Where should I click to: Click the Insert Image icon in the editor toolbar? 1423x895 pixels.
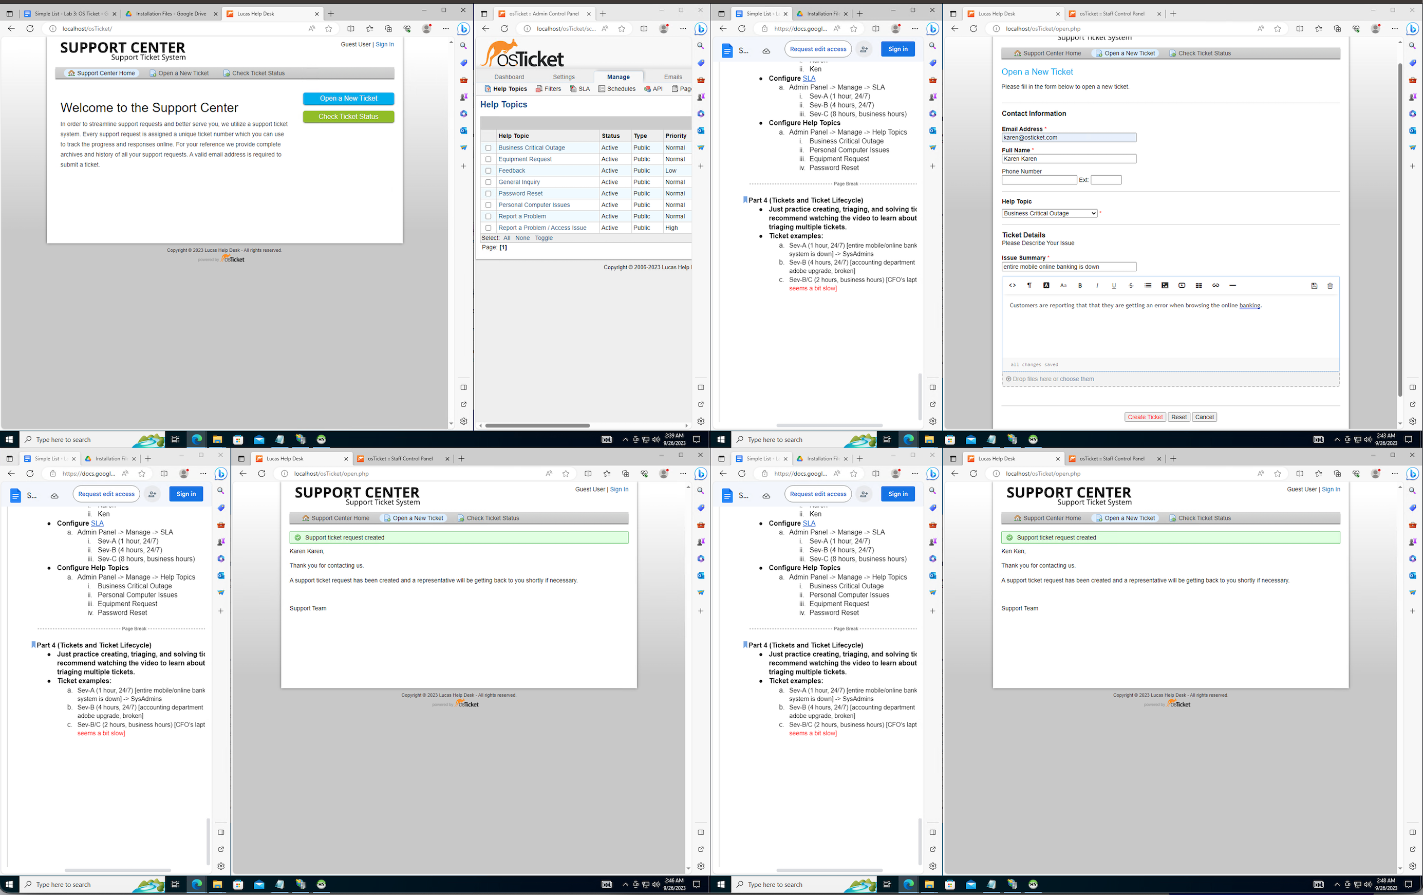1165,286
